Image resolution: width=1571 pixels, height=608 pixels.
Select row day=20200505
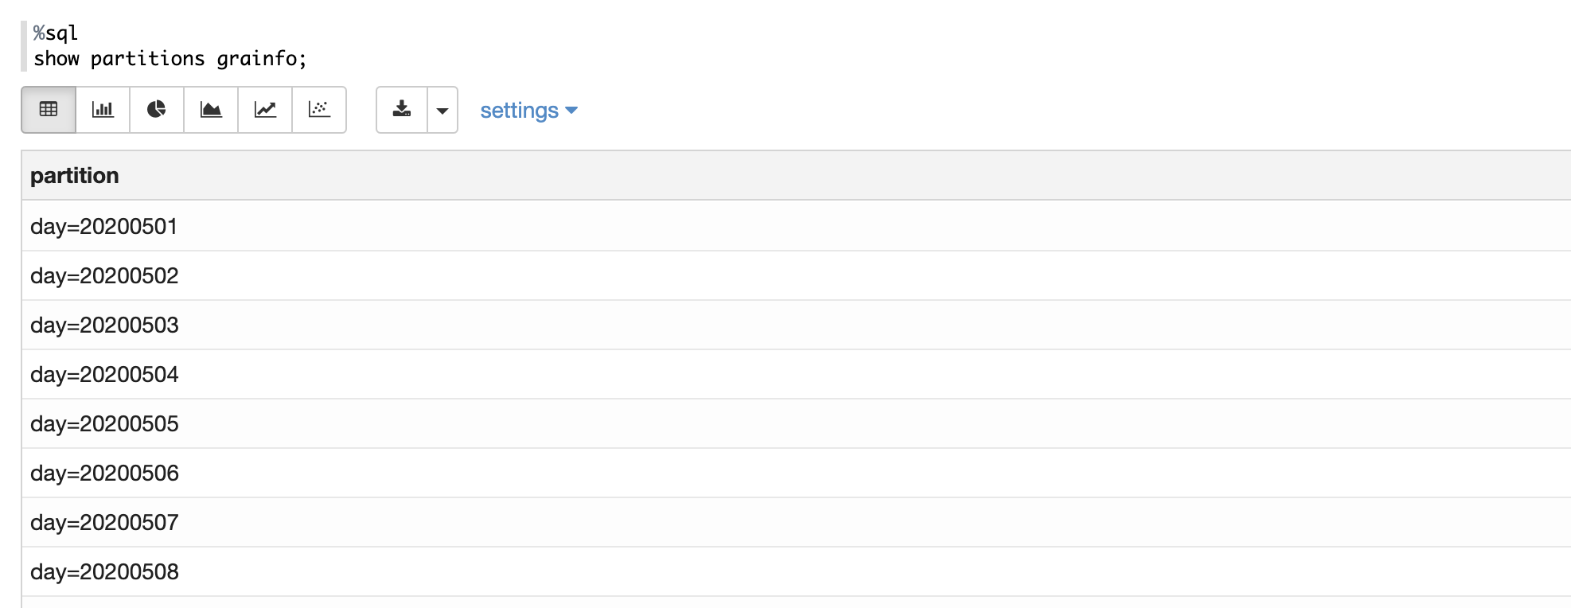pyautogui.click(x=796, y=423)
